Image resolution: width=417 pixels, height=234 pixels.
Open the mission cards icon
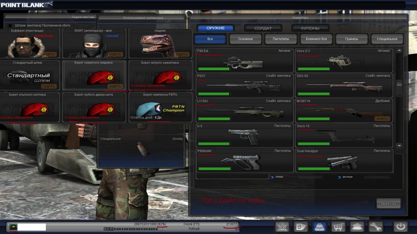301,227
